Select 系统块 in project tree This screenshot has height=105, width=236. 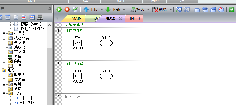click(20, 47)
